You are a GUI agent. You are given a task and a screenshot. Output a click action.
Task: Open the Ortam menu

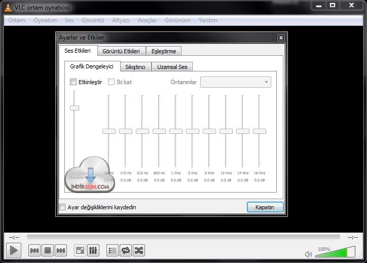click(17, 20)
